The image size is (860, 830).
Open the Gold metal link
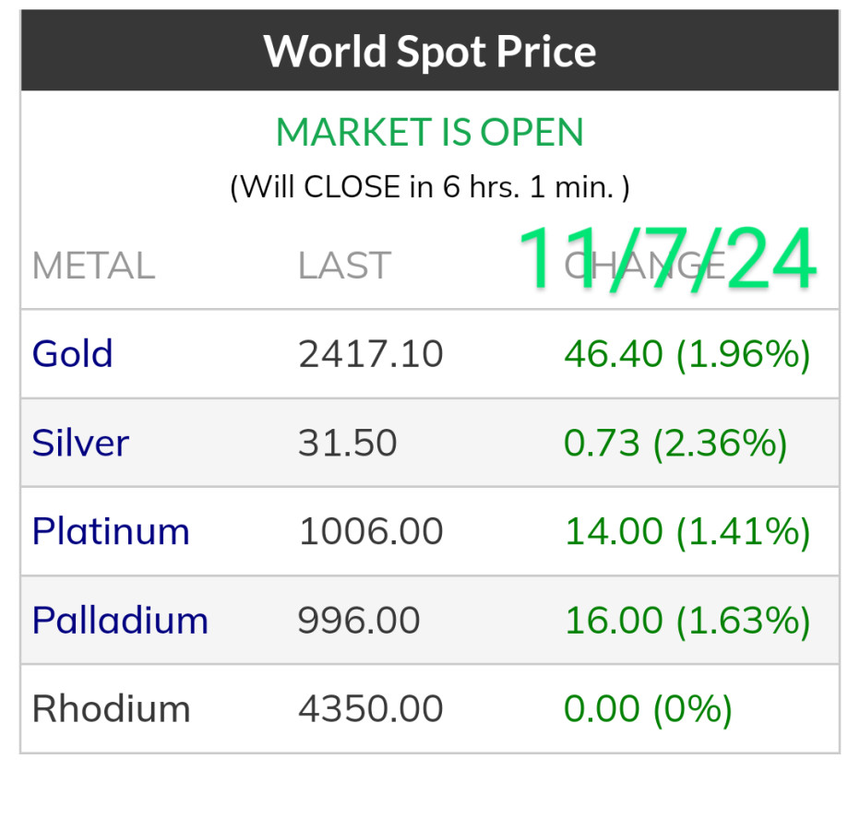click(x=73, y=354)
